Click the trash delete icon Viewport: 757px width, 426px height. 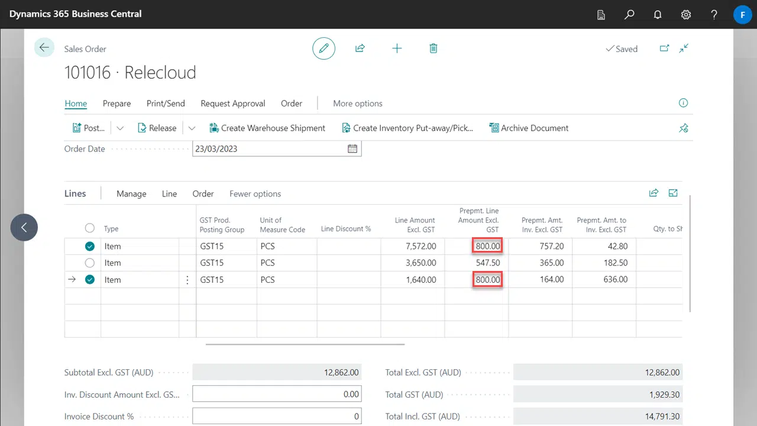[434, 49]
